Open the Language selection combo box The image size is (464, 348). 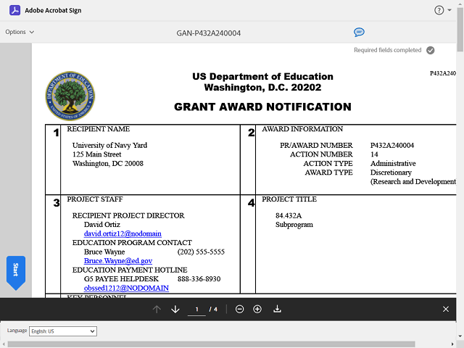[62, 331]
